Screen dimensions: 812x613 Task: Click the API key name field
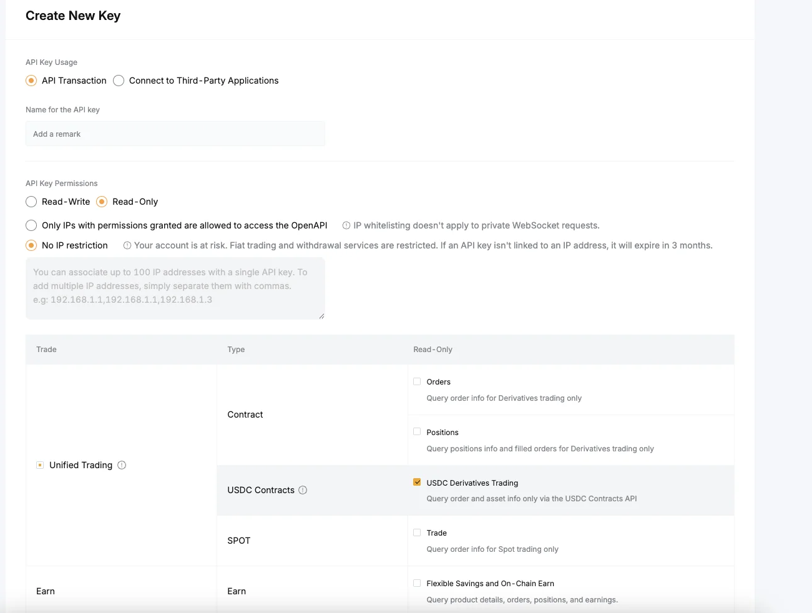click(175, 134)
